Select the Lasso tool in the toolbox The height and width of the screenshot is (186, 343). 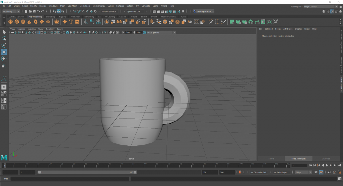coord(4,39)
